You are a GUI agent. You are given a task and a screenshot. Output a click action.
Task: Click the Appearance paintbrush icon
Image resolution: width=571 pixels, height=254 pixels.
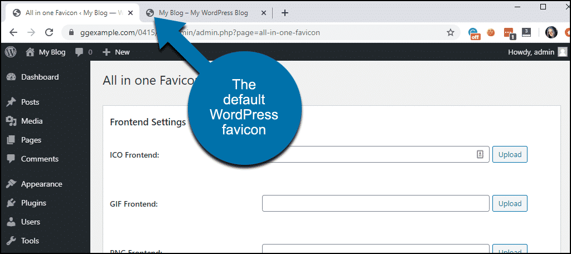(11, 184)
